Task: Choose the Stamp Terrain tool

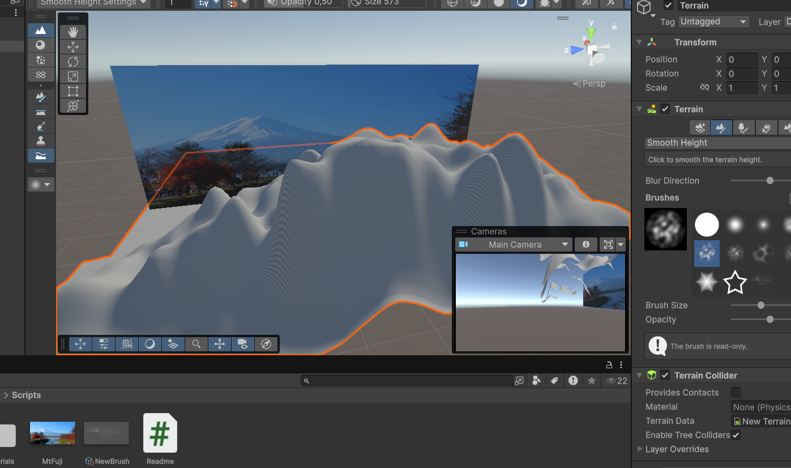Action: (41, 141)
